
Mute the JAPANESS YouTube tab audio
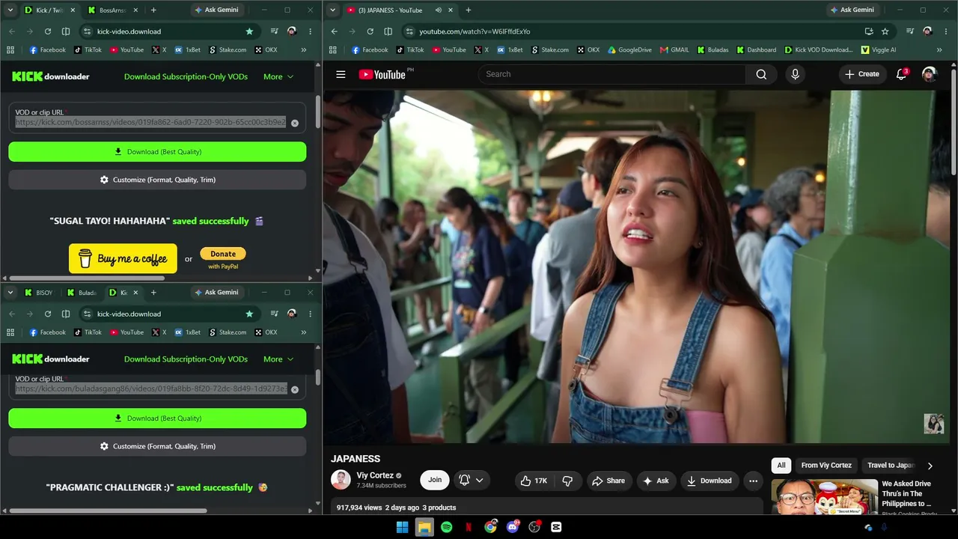point(438,10)
